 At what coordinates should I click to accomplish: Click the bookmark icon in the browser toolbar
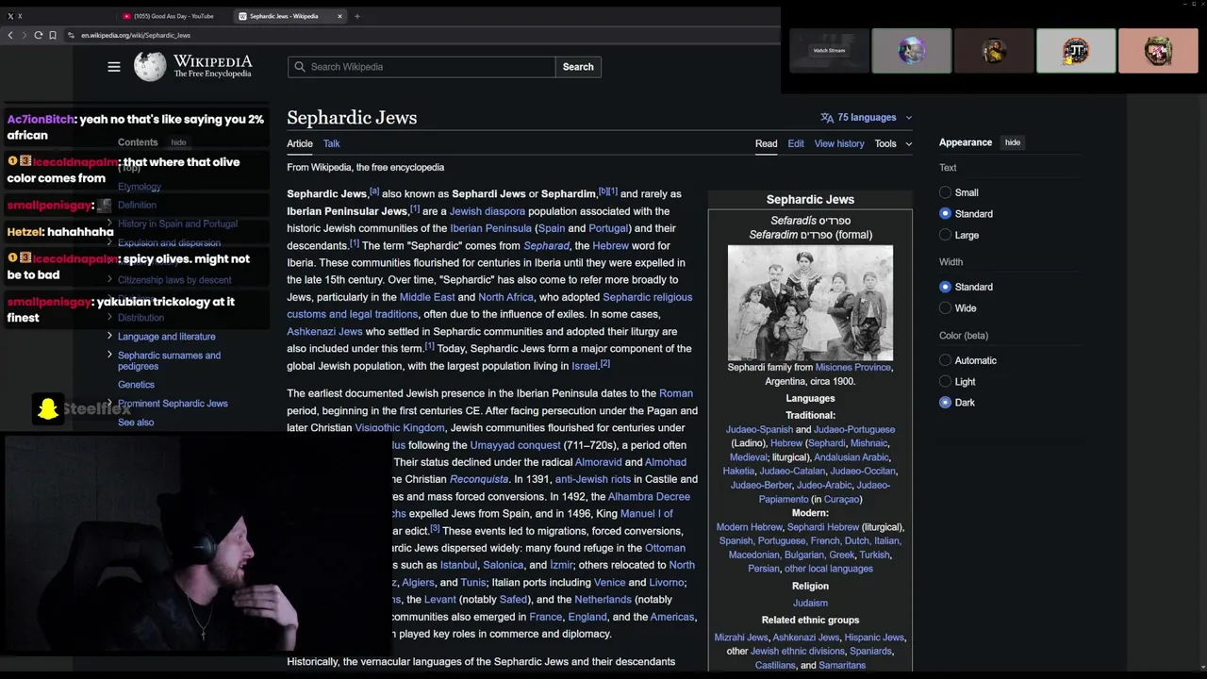53,35
